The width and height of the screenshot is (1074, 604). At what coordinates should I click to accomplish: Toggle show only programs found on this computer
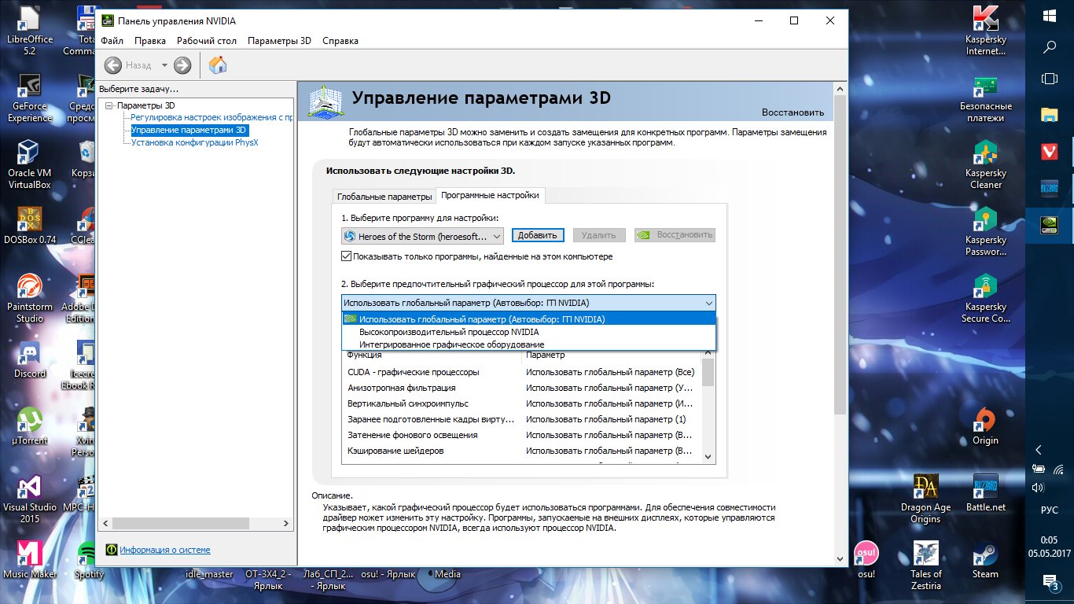pyautogui.click(x=347, y=256)
